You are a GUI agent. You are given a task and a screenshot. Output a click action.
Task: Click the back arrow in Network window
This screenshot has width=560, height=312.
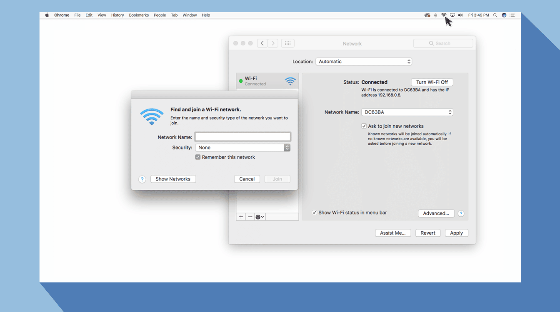(x=262, y=43)
